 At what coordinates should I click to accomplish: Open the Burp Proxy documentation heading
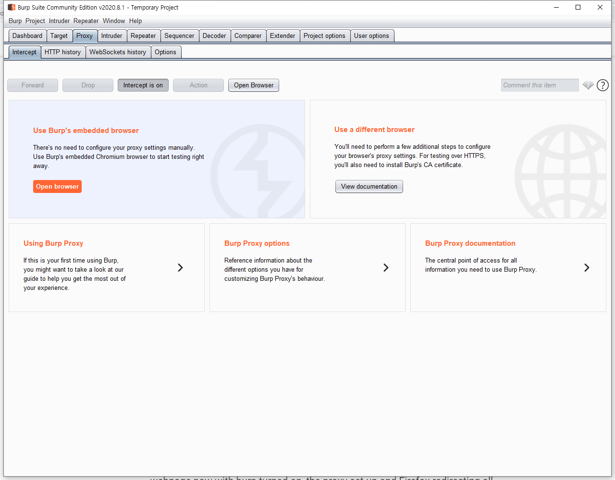pyautogui.click(x=470, y=243)
